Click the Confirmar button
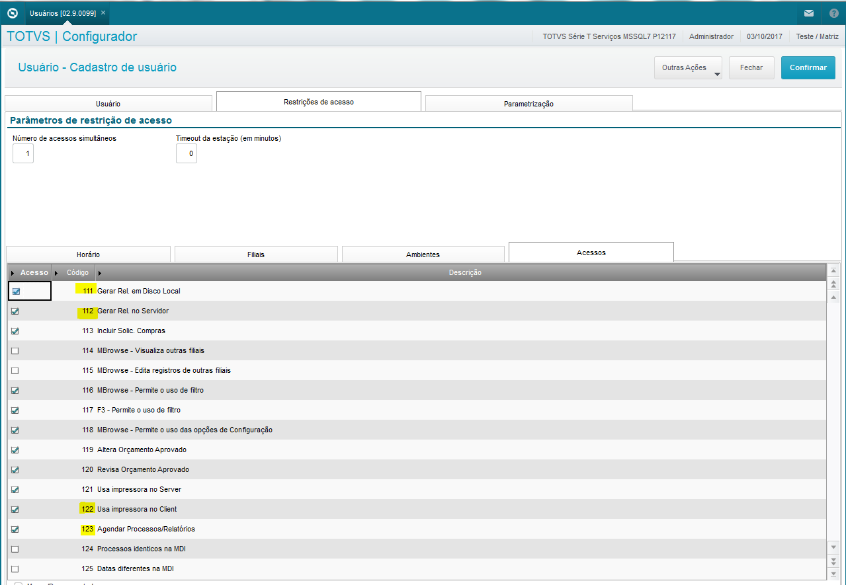The image size is (846, 585). (x=808, y=67)
